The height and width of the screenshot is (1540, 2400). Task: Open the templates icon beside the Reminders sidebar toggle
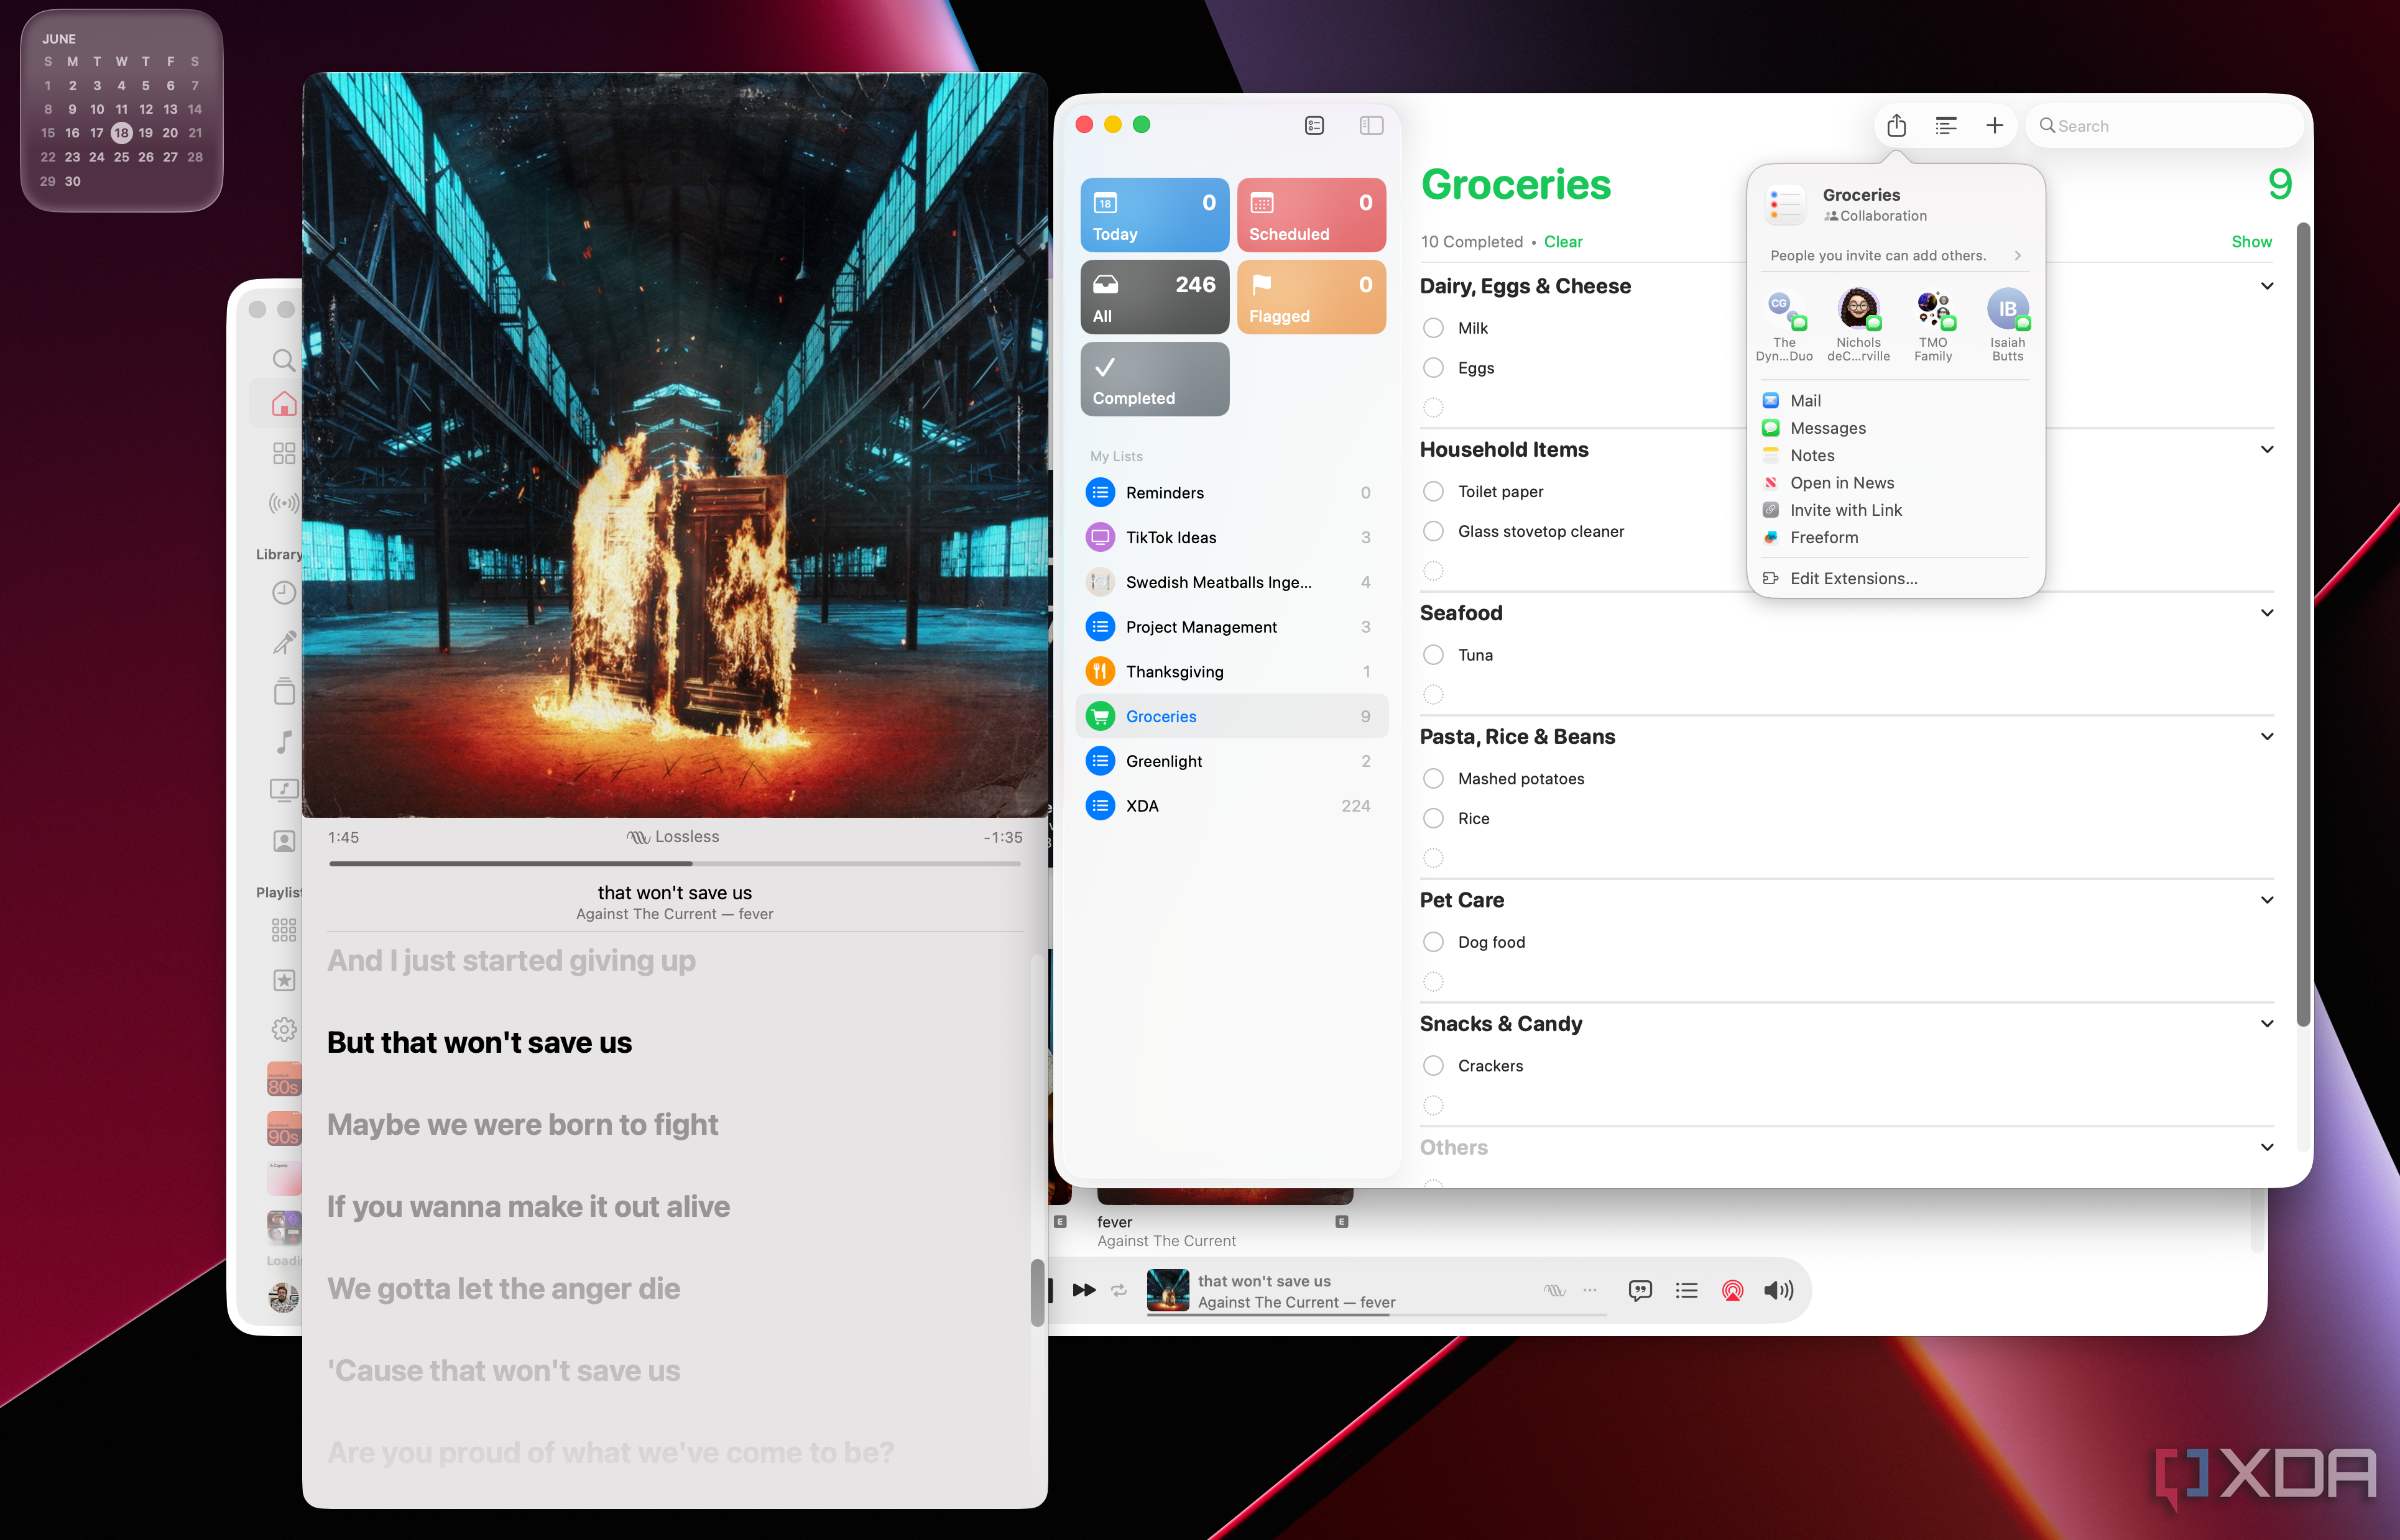click(1314, 125)
